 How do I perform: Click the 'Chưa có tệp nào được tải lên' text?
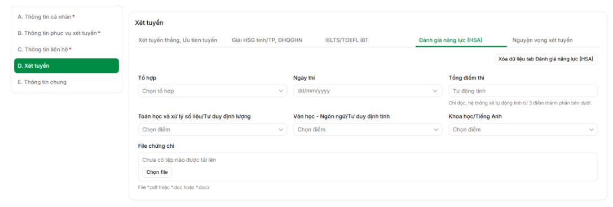[179, 160]
